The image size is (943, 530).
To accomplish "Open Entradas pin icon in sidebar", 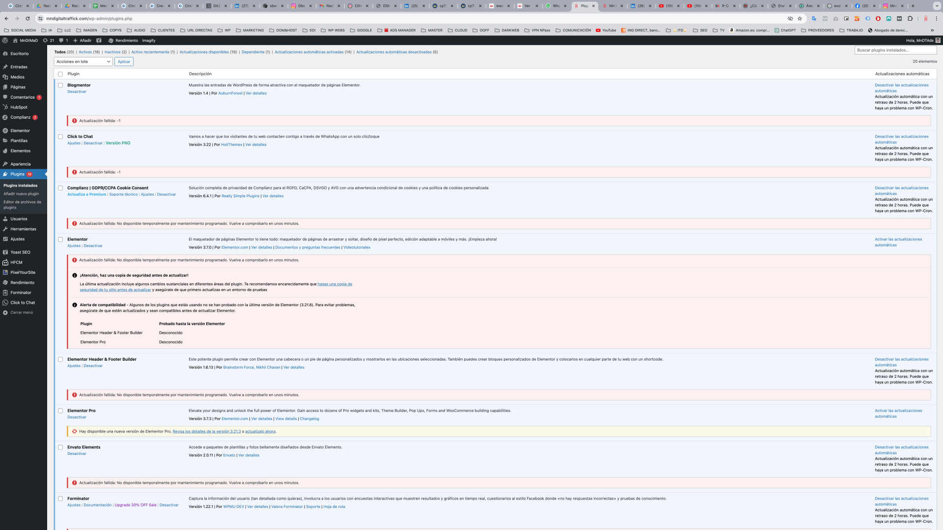I will click(5, 67).
